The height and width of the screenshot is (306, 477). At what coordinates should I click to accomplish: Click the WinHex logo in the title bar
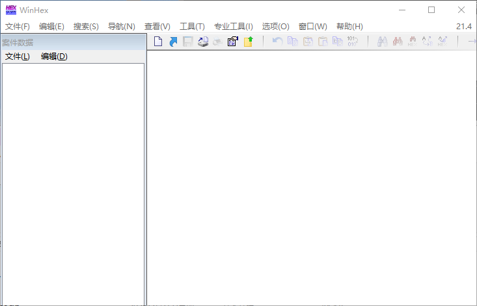pyautogui.click(x=11, y=10)
